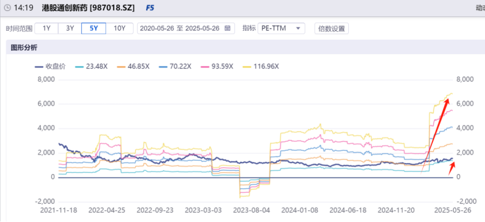Select the 3Y time range

70,29
